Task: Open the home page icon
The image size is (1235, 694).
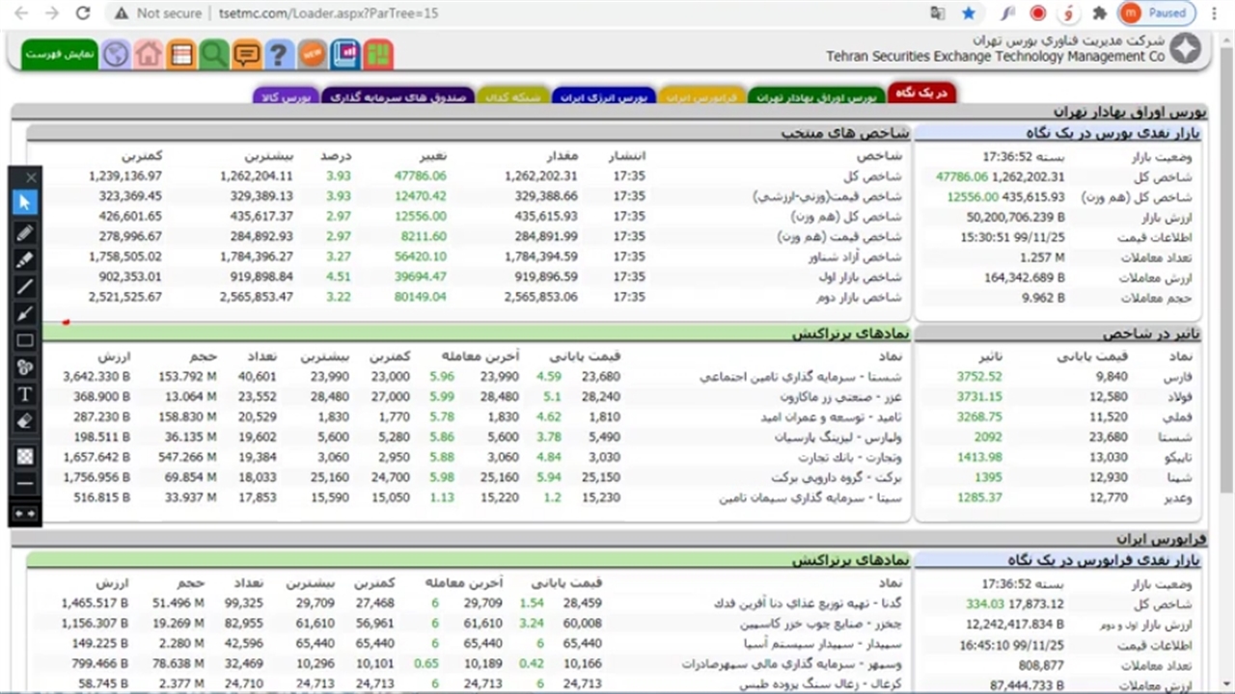Action: [149, 54]
